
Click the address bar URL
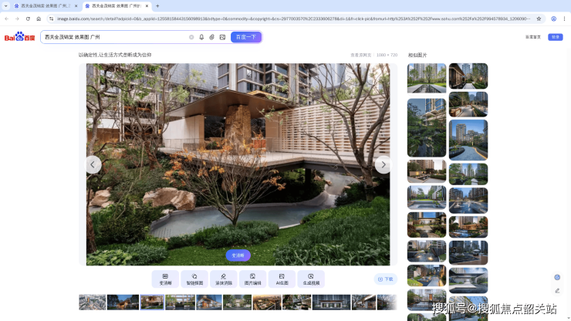click(293, 19)
